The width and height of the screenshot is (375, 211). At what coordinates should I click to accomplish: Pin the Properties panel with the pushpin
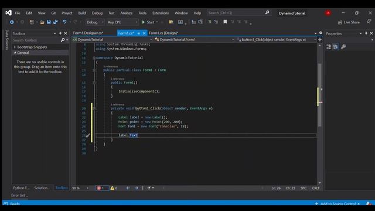pyautogui.click(x=366, y=33)
